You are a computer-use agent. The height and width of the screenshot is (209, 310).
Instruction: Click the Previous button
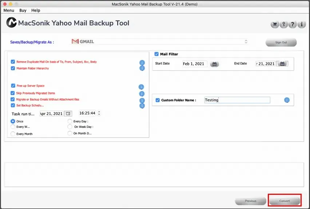click(x=250, y=201)
